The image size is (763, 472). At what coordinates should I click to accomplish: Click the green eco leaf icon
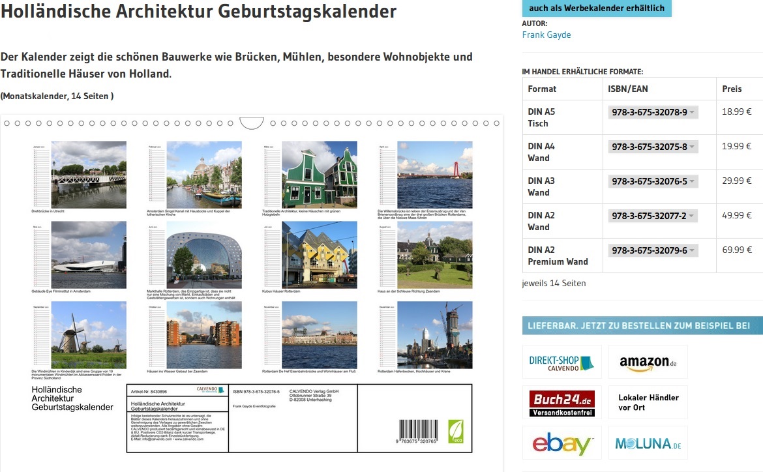coord(455,432)
